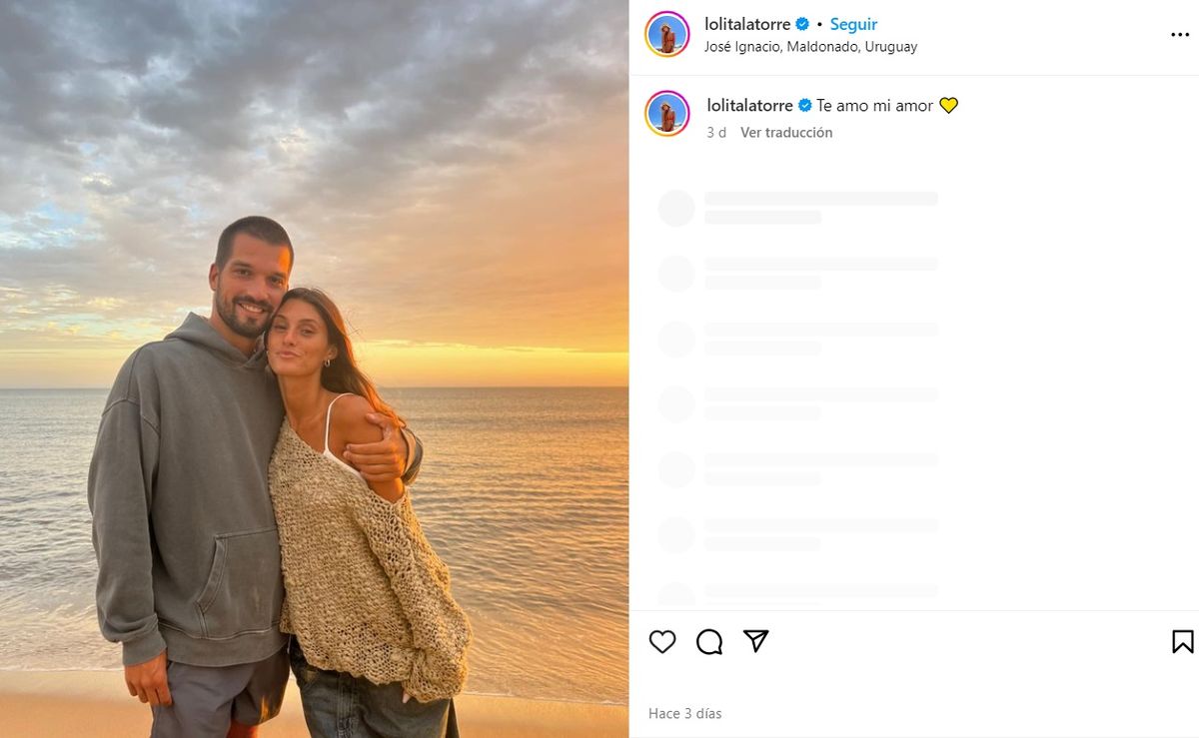Click the verified badge next to the caption username
This screenshot has width=1199, height=738.
pyautogui.click(x=804, y=105)
